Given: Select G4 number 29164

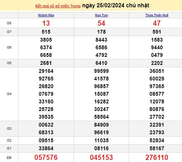Looking at the screenshot, I should click(x=46, y=71).
